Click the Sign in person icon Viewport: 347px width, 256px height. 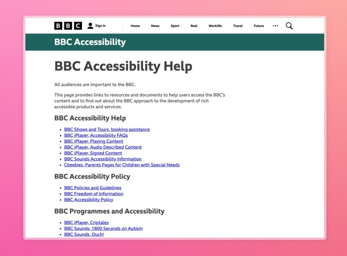coord(90,26)
